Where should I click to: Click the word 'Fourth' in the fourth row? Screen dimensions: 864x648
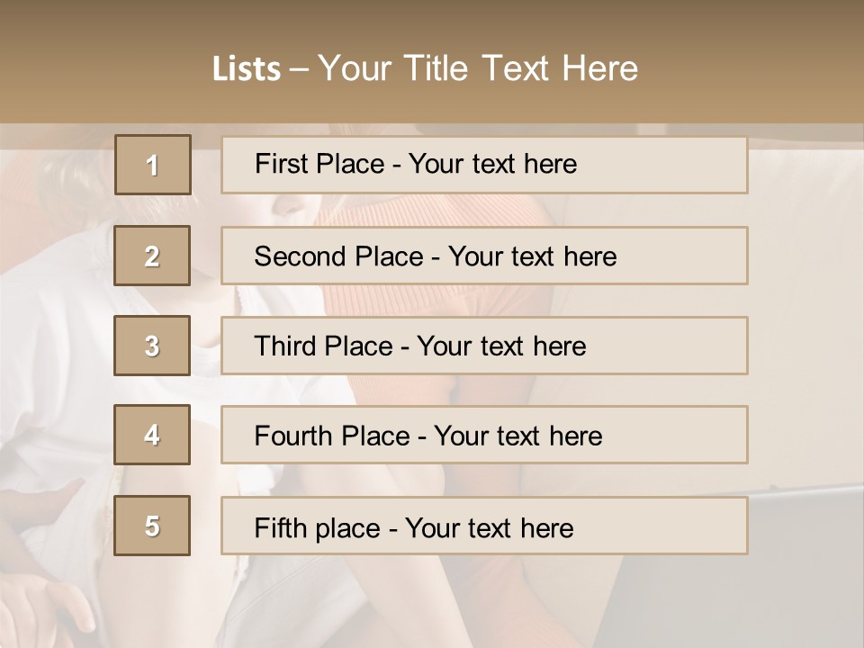(x=292, y=436)
